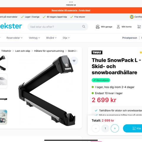The image size is (142, 142).
Task: Increase quantity with plus button
Action: [x=115, y=128]
